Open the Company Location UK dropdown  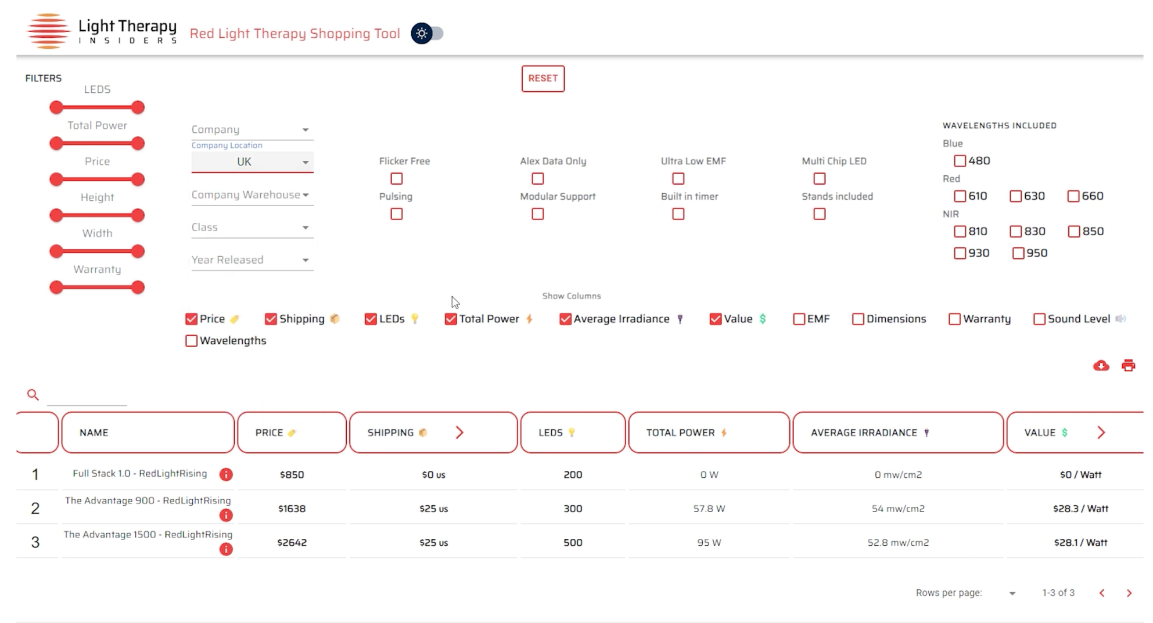(252, 162)
